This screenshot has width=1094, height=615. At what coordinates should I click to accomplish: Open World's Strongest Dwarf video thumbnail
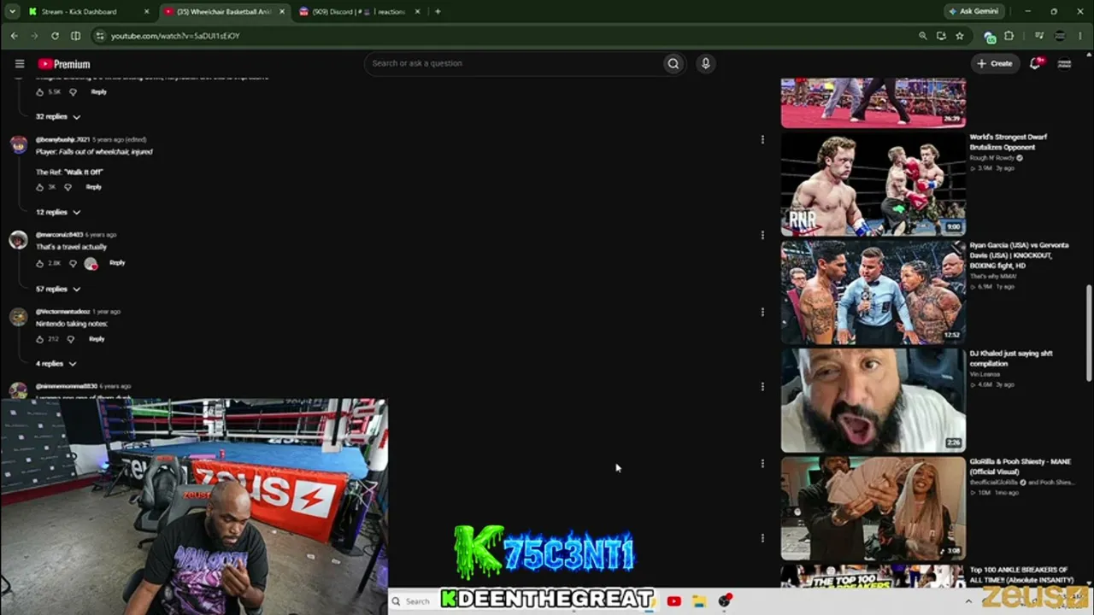coord(873,184)
